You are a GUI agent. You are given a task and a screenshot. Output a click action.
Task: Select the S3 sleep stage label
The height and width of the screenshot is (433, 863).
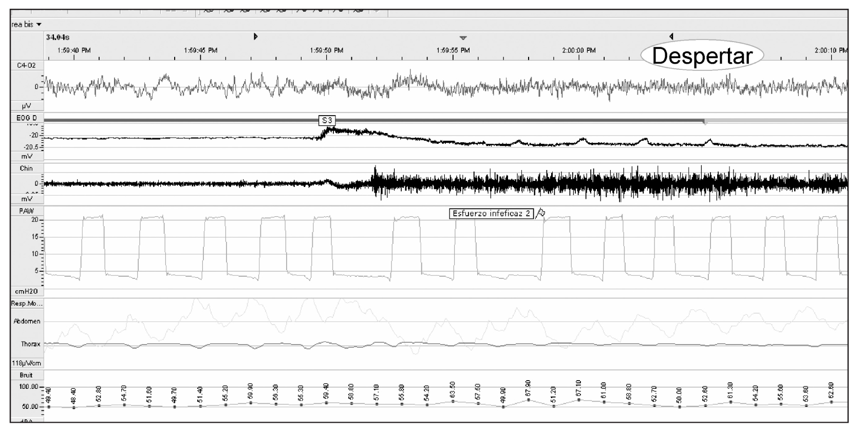tap(327, 121)
